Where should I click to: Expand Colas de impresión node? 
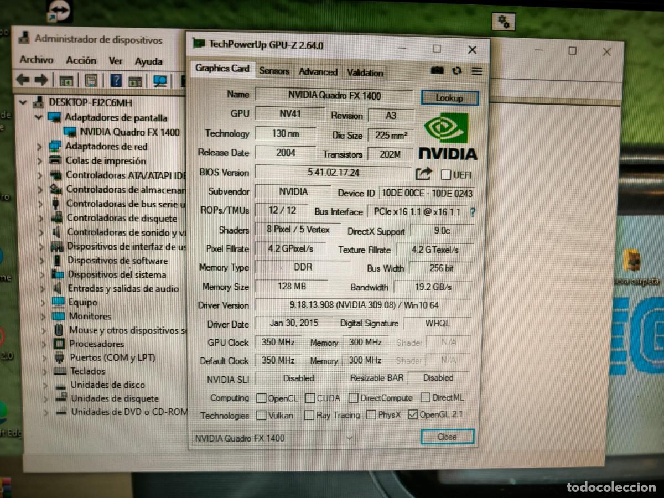click(39, 161)
